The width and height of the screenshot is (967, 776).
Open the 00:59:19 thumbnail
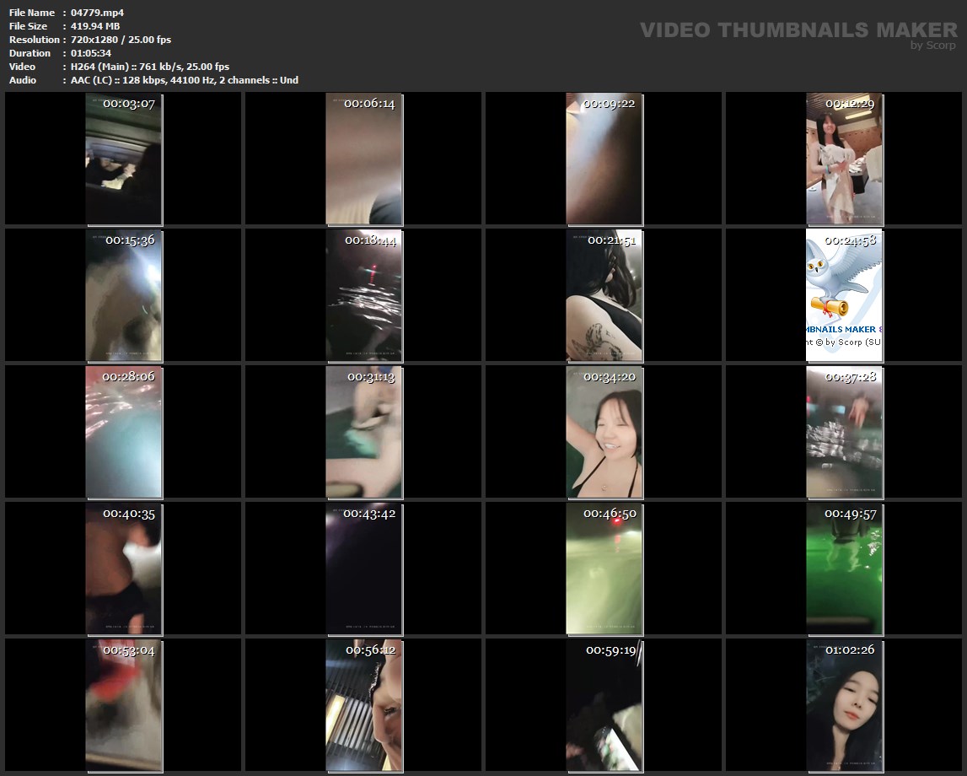tap(604, 705)
